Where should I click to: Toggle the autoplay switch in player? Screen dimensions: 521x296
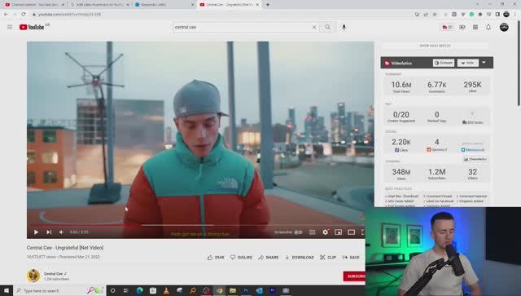coord(299,232)
